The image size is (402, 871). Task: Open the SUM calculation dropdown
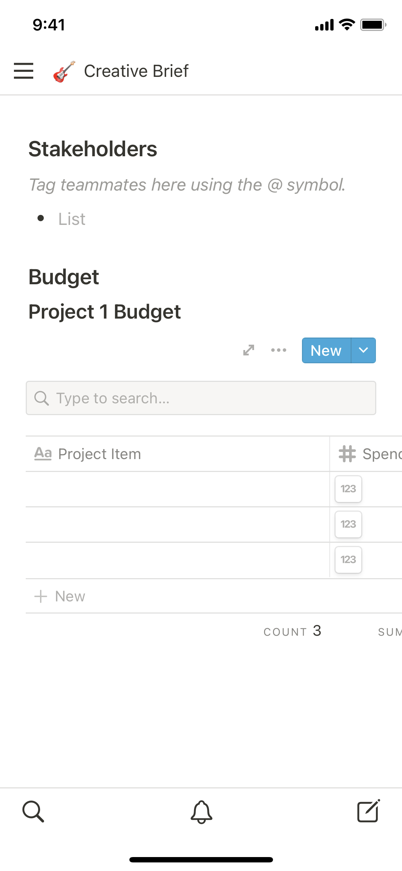(x=389, y=632)
